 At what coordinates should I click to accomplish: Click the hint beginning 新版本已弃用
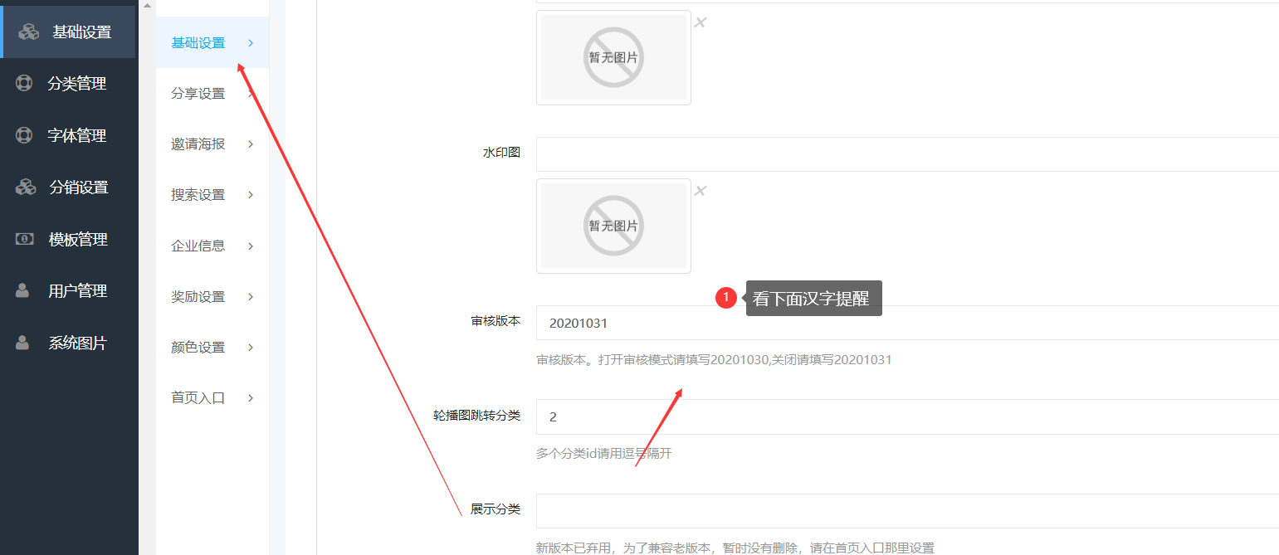coord(735,548)
